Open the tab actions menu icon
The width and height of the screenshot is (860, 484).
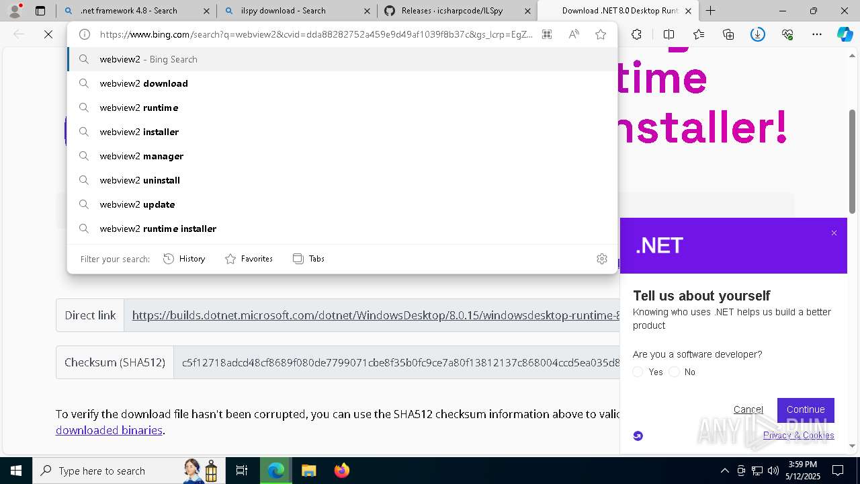tap(40, 11)
